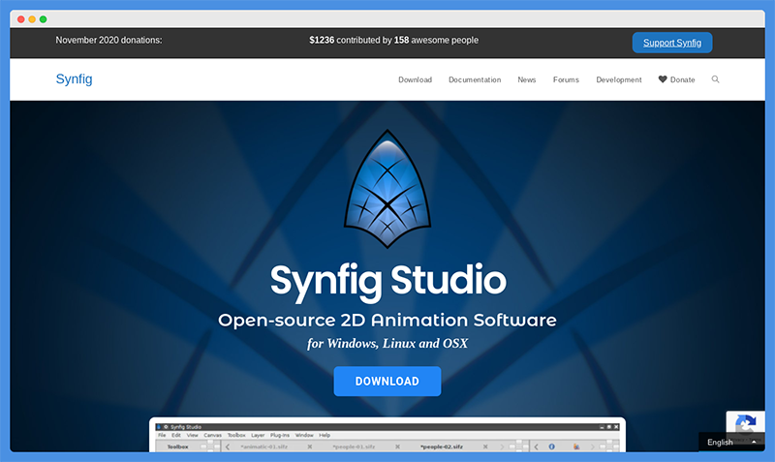Go to the Documentation page
This screenshot has height=462, width=775.
(x=475, y=79)
